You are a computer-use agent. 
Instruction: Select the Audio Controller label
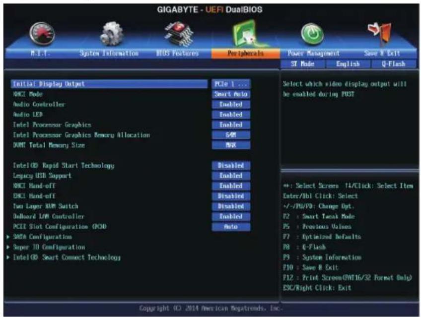click(39, 104)
